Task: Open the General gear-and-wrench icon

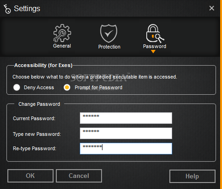Action: pyautogui.click(x=62, y=33)
